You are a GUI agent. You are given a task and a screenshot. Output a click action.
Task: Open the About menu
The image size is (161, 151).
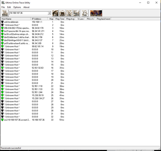tap(26, 7)
